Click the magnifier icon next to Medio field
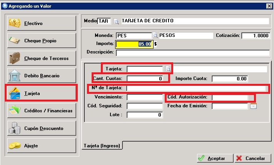274x165 pixels. (116, 21)
